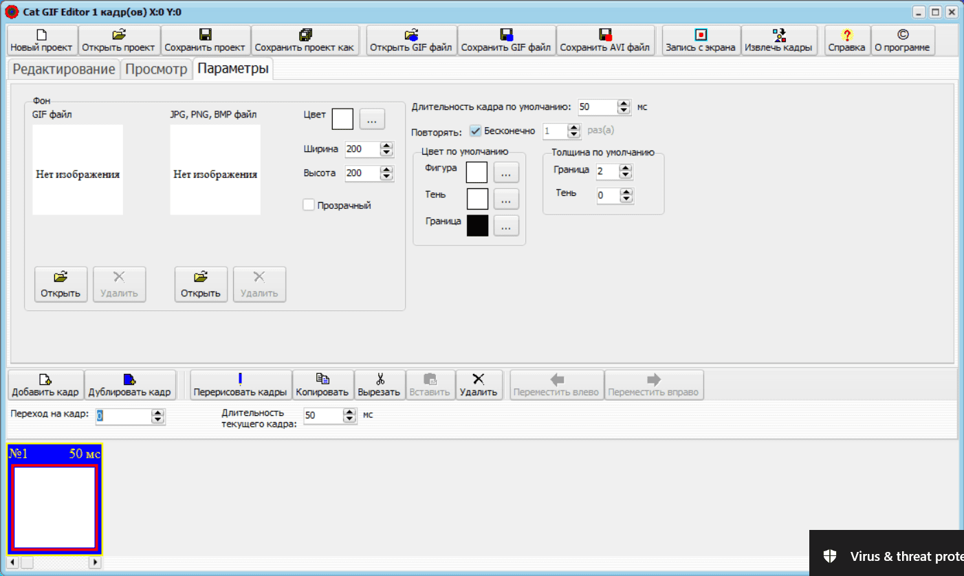Click spinner for repeat count раз(а)

pos(574,131)
